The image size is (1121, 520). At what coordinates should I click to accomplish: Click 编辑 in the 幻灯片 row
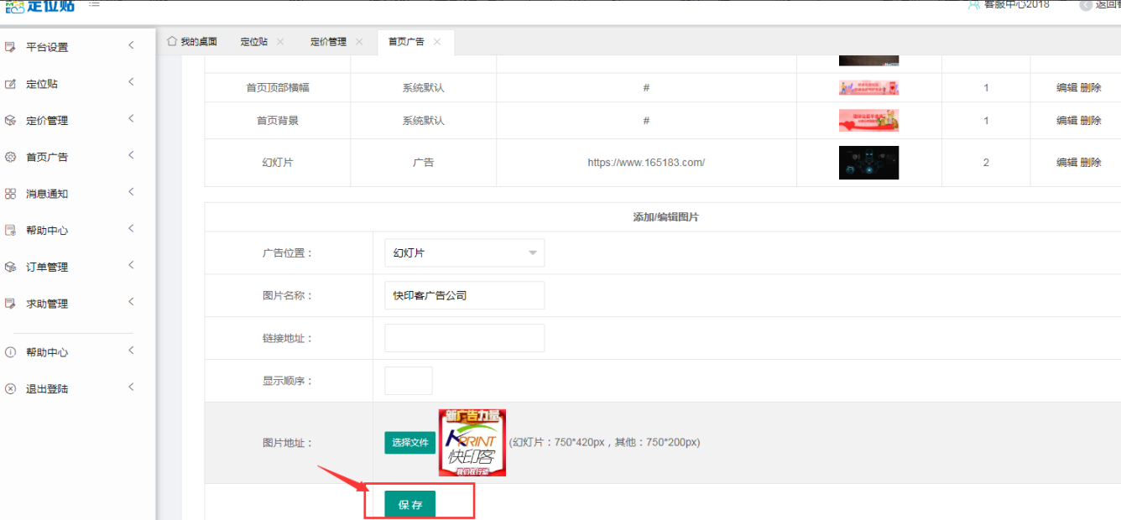click(1066, 163)
